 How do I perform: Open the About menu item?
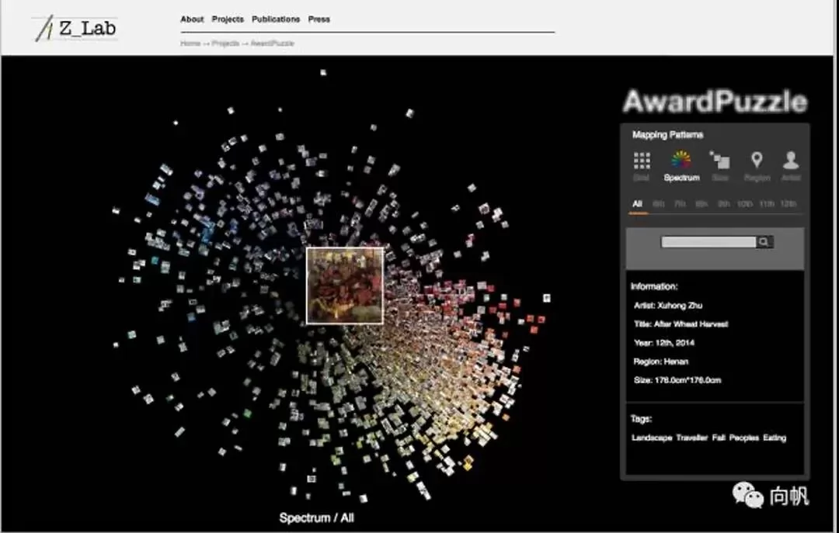[192, 19]
